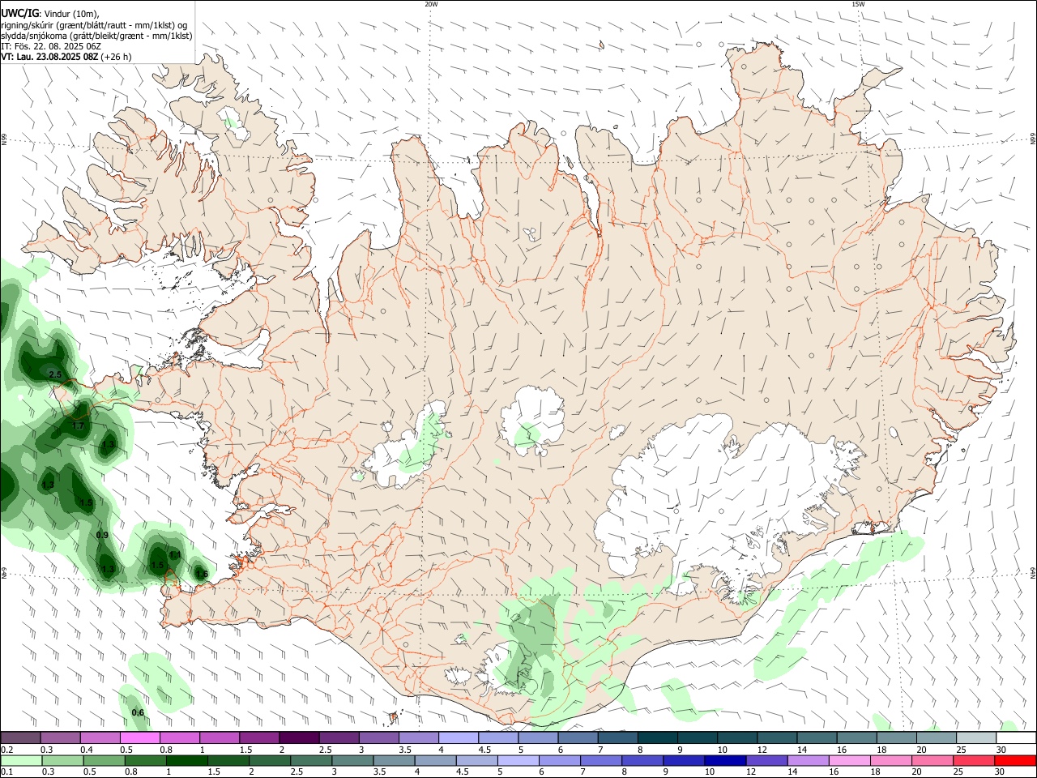Pick the darkest green 1 swatch, lower scale
This screenshot has height=778, width=1037.
186,761
